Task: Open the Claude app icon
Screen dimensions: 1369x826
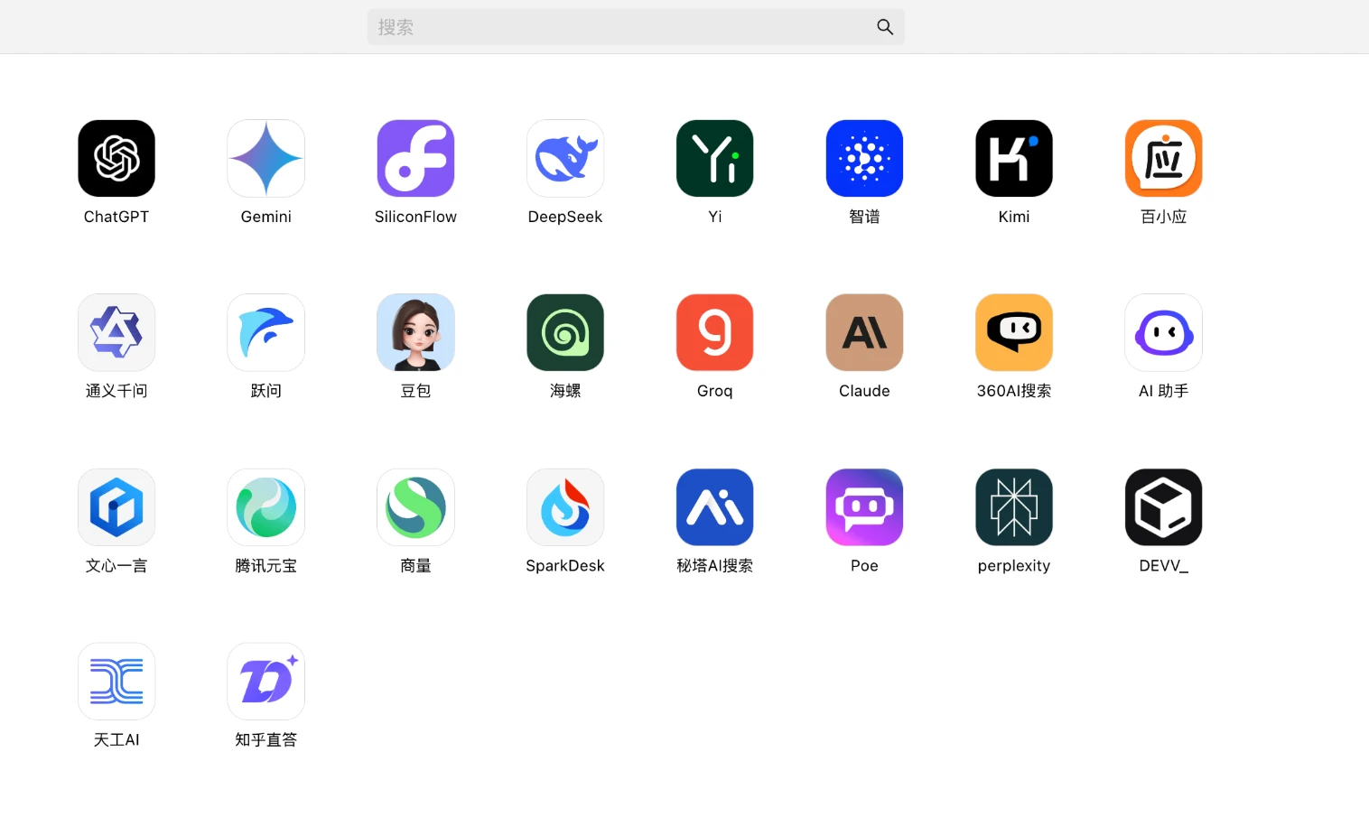Action: coord(864,333)
